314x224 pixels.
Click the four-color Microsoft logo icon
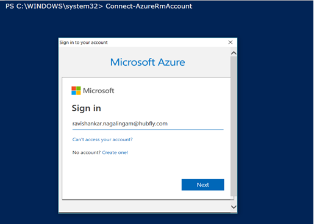click(76, 91)
